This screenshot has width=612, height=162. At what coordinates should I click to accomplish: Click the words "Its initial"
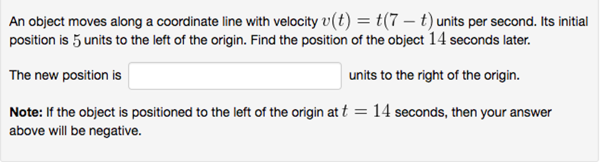coord(564,22)
